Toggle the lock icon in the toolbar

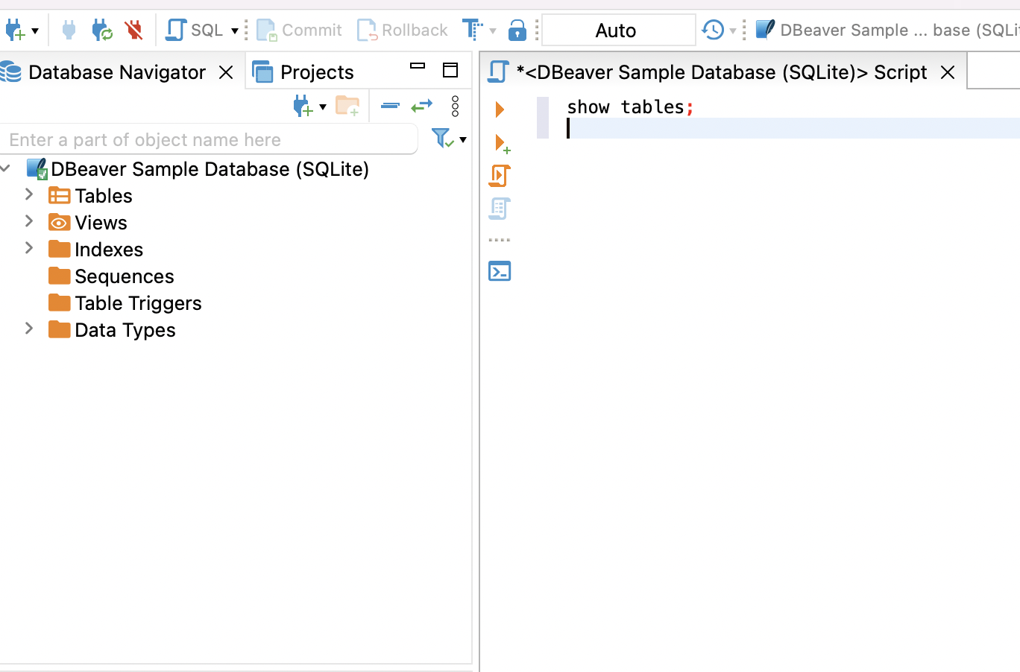(517, 31)
